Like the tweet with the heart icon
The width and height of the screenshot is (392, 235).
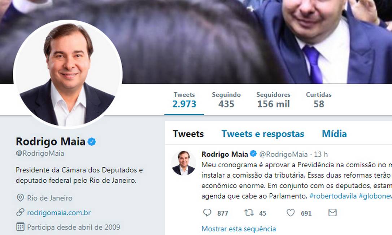pos(291,213)
